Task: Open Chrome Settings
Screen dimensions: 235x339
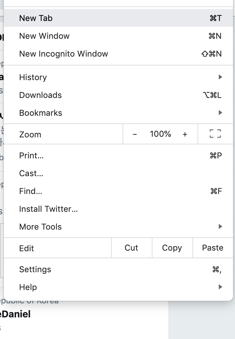Action: 118,269
